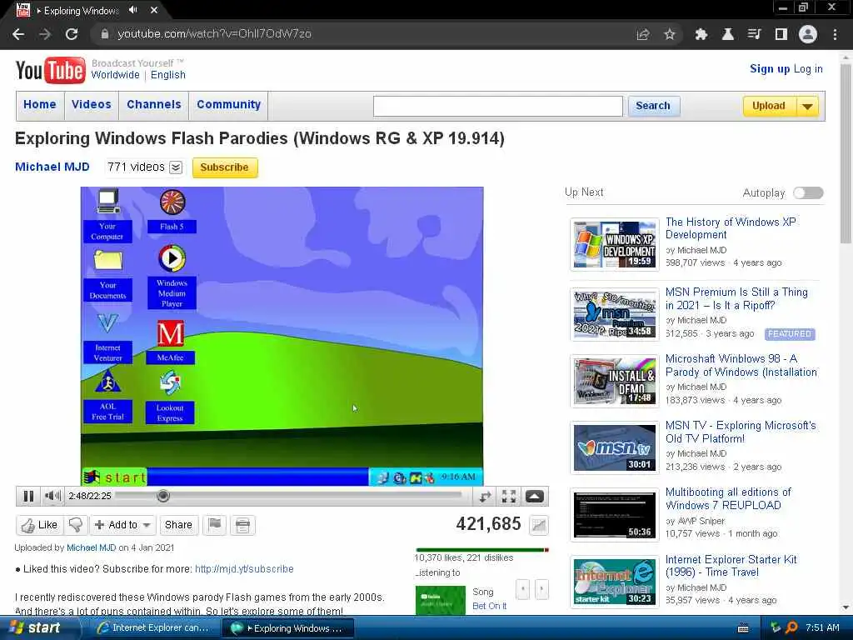Share this page icon in address bar

[643, 34]
